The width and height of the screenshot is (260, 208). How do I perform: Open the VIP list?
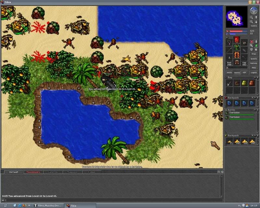244,72
